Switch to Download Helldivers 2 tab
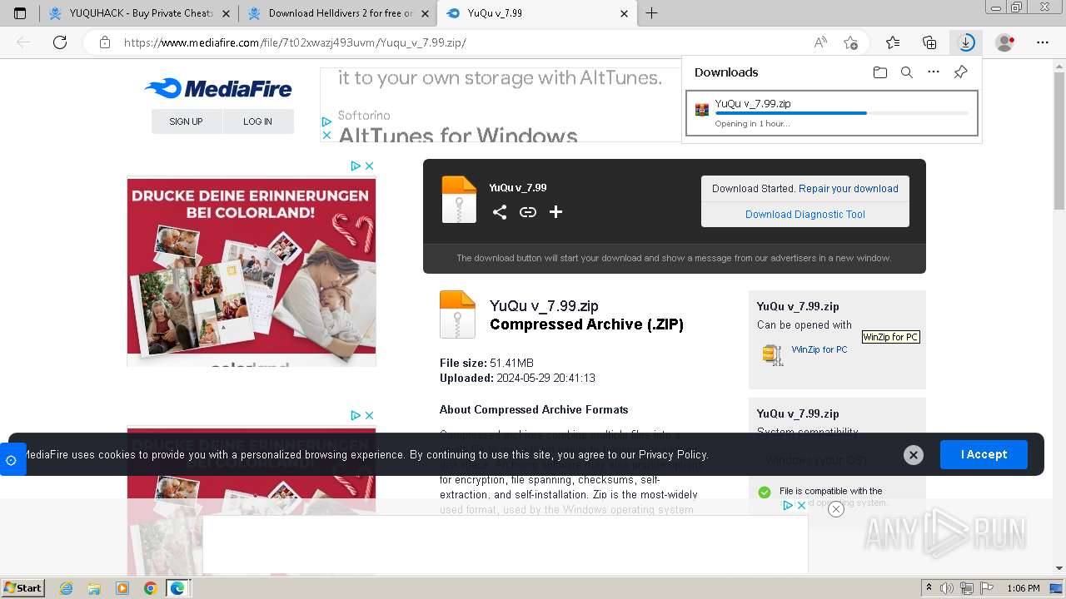This screenshot has height=599, width=1066. click(x=336, y=13)
